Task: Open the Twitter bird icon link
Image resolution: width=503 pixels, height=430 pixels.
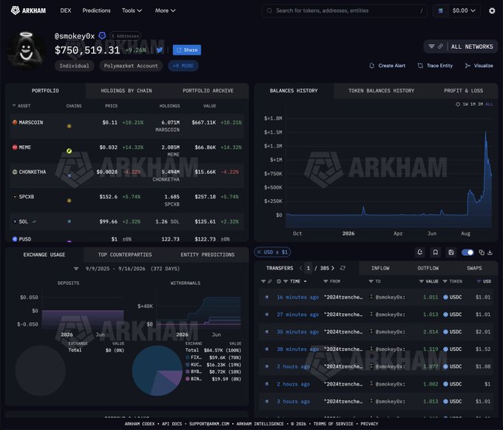Action: tap(160, 50)
